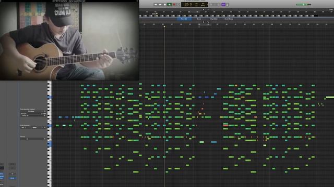This screenshot has width=334, height=187.
Task: Open the Smart Tempo tab
Action: [x=229, y=19]
